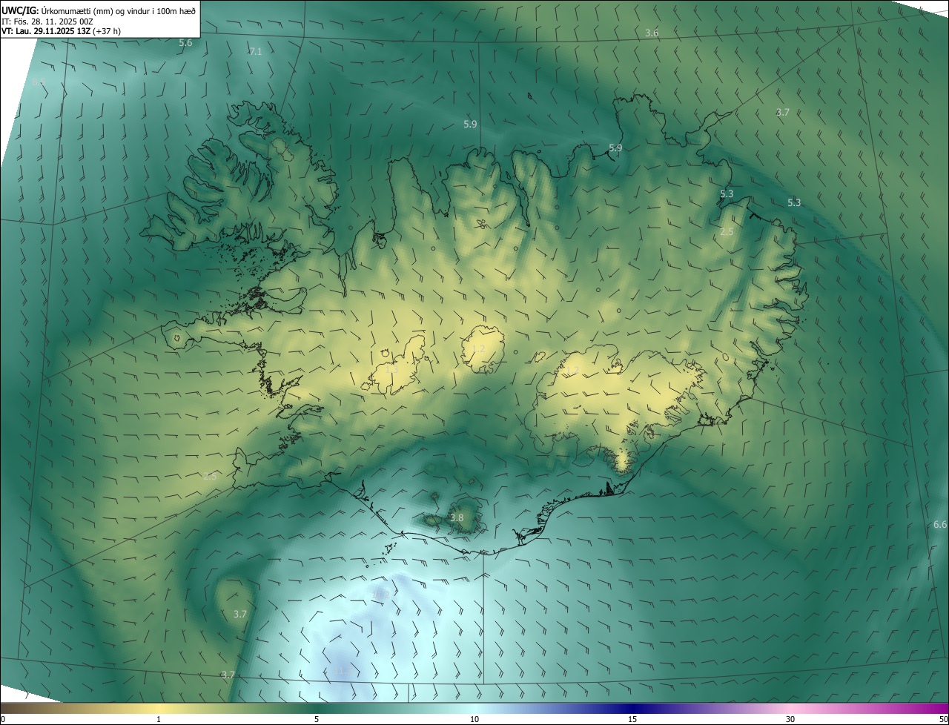Click the 15 tick on the color scale
This screenshot has height=725, width=949.
[x=632, y=719]
